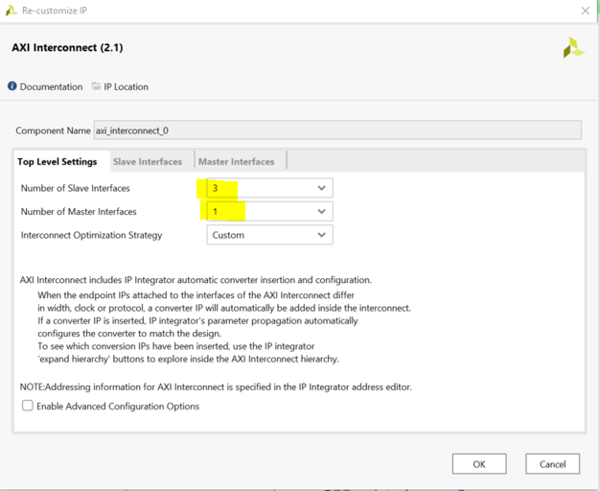
Task: Click arrow of Master Interfaces count combo
Action: pyautogui.click(x=321, y=211)
